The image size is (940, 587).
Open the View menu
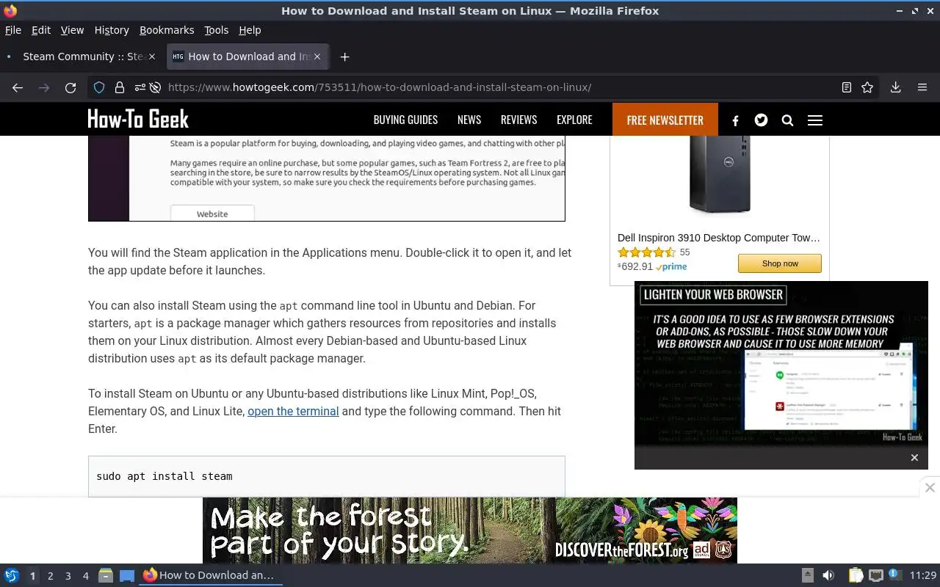point(72,30)
